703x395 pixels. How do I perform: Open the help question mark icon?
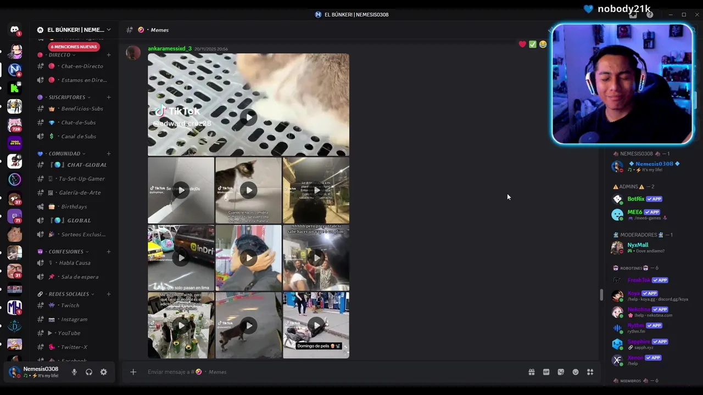(x=650, y=15)
